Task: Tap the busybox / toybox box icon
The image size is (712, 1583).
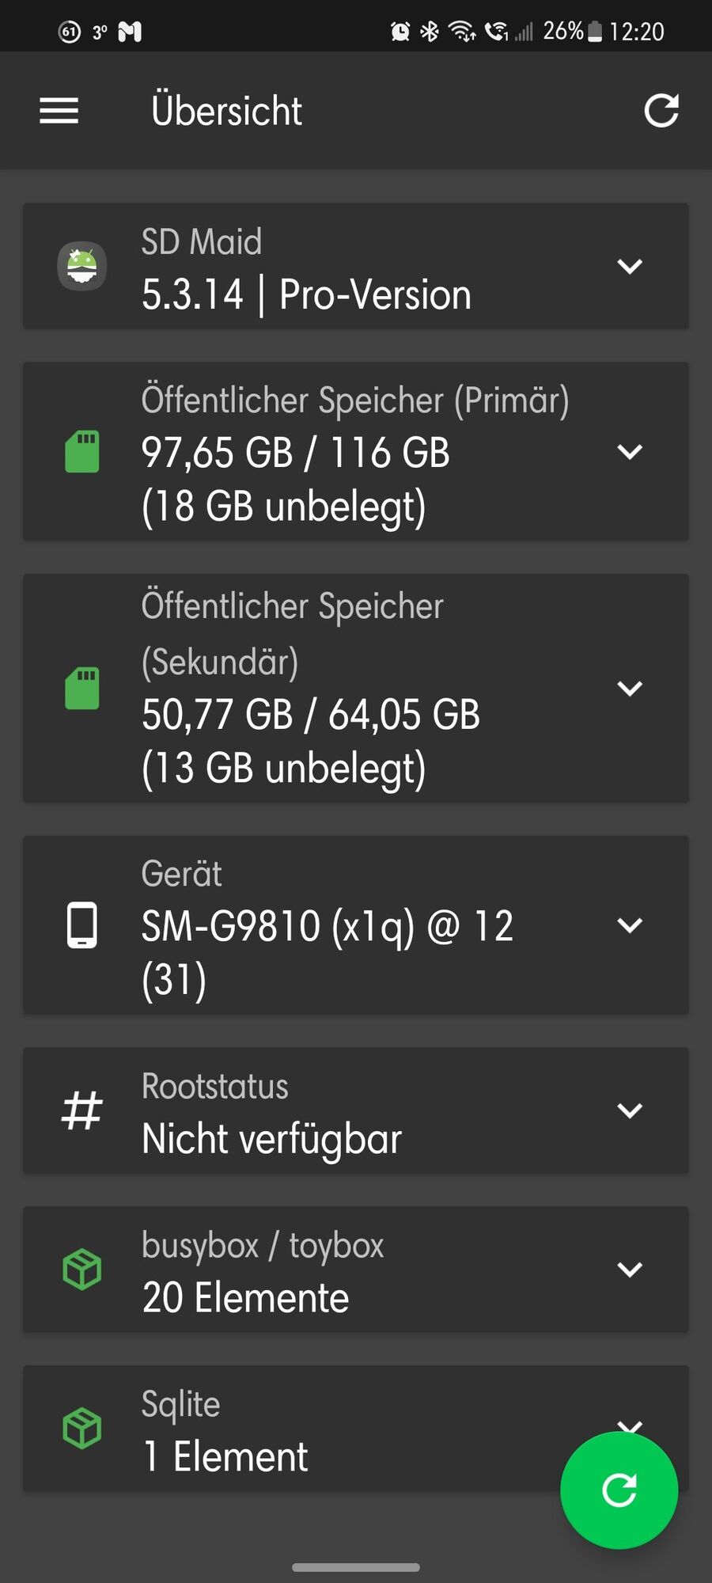Action: coord(82,1270)
